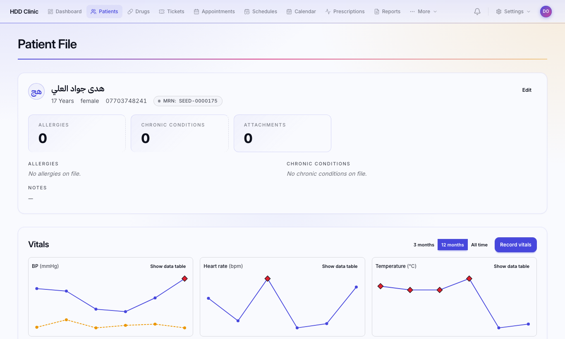Open the DO user avatar menu

click(546, 12)
